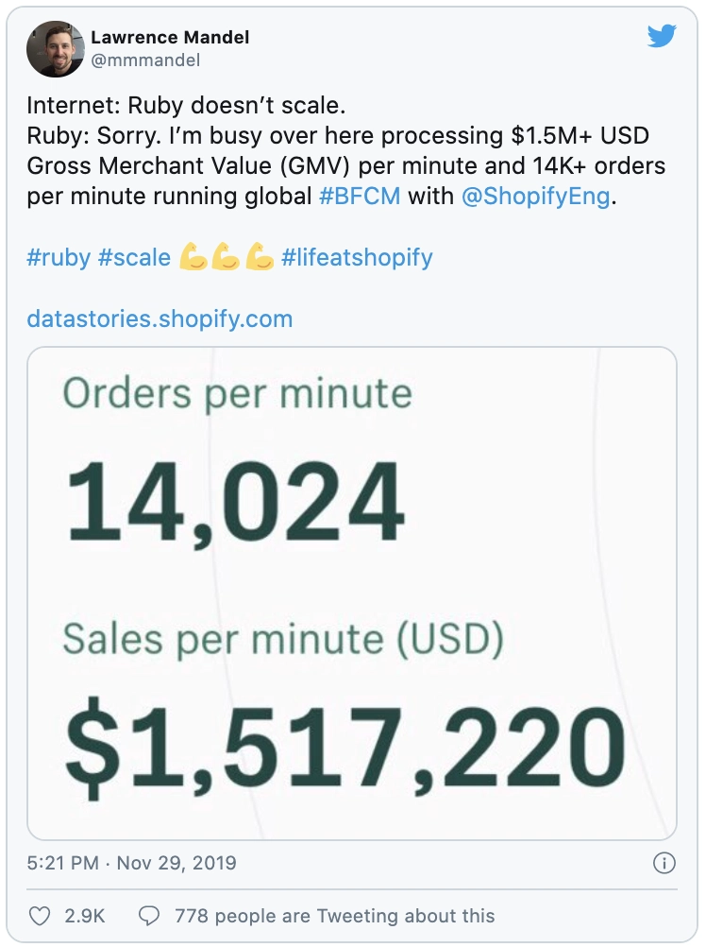Click the Twitter bird logo
The height and width of the screenshot is (947, 706).
(x=662, y=36)
